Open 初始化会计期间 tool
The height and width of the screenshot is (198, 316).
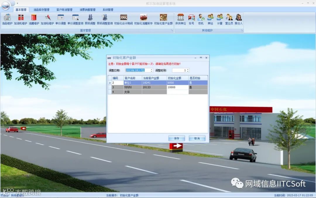pyautogui.click(x=123, y=19)
